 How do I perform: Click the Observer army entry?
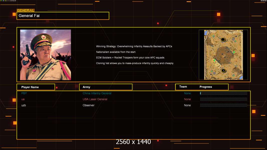[x=89, y=105]
